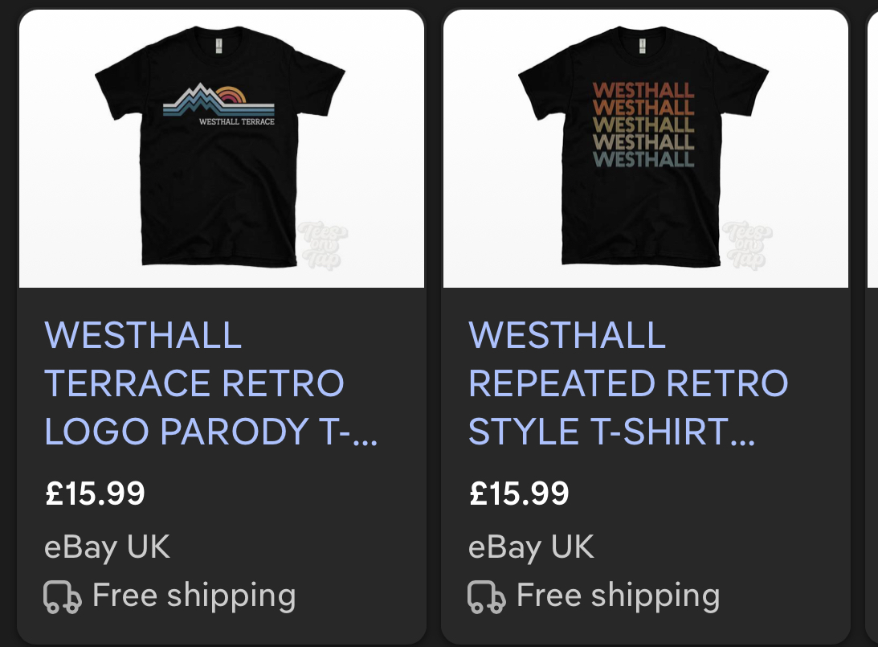Image resolution: width=878 pixels, height=647 pixels.
Task: Click Free shipping text on the Repeated Retro card
Action: tap(618, 596)
